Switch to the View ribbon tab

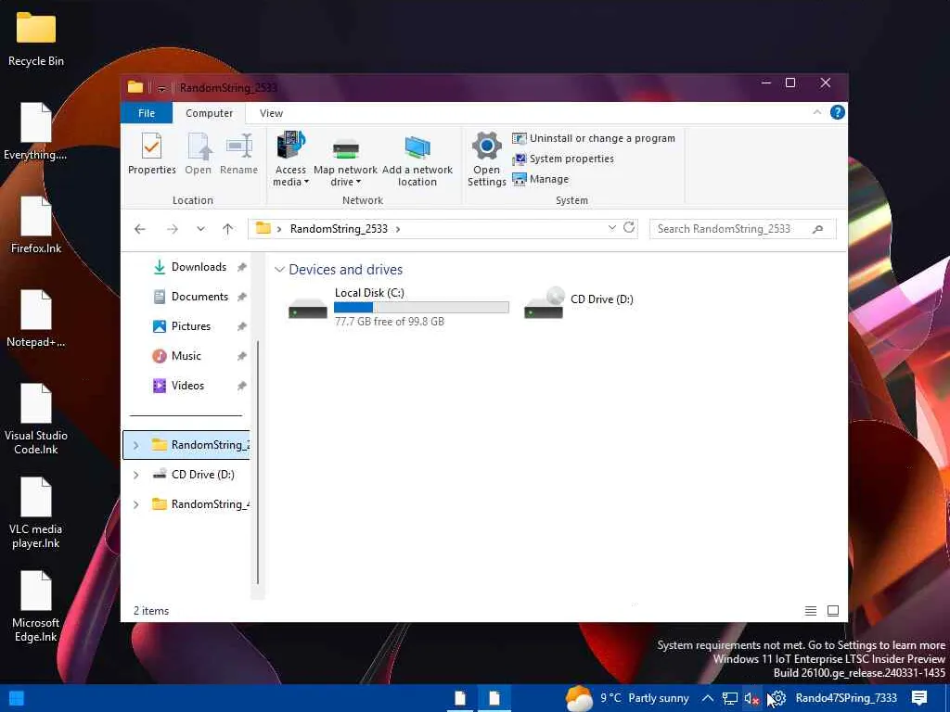click(271, 113)
